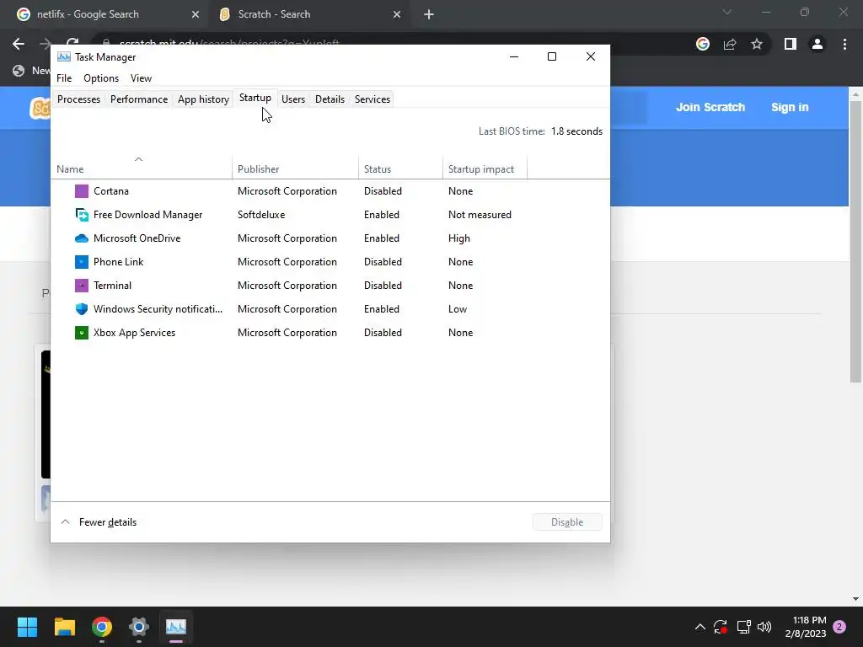Switch to the Performance tab

tap(139, 99)
